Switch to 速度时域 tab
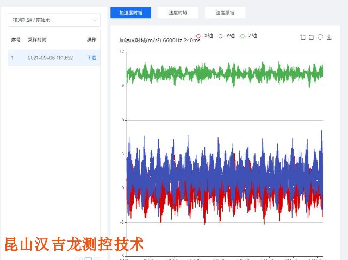Image resolution: width=348 pixels, height=260 pixels. [x=177, y=12]
